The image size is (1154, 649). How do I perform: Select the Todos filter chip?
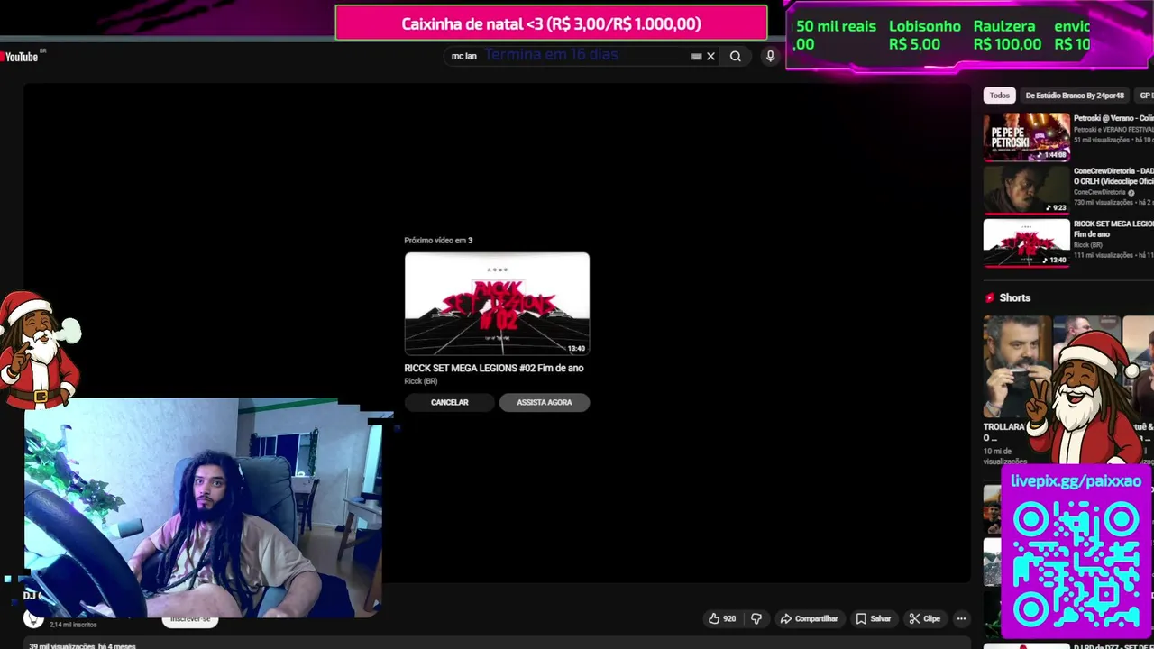click(999, 96)
